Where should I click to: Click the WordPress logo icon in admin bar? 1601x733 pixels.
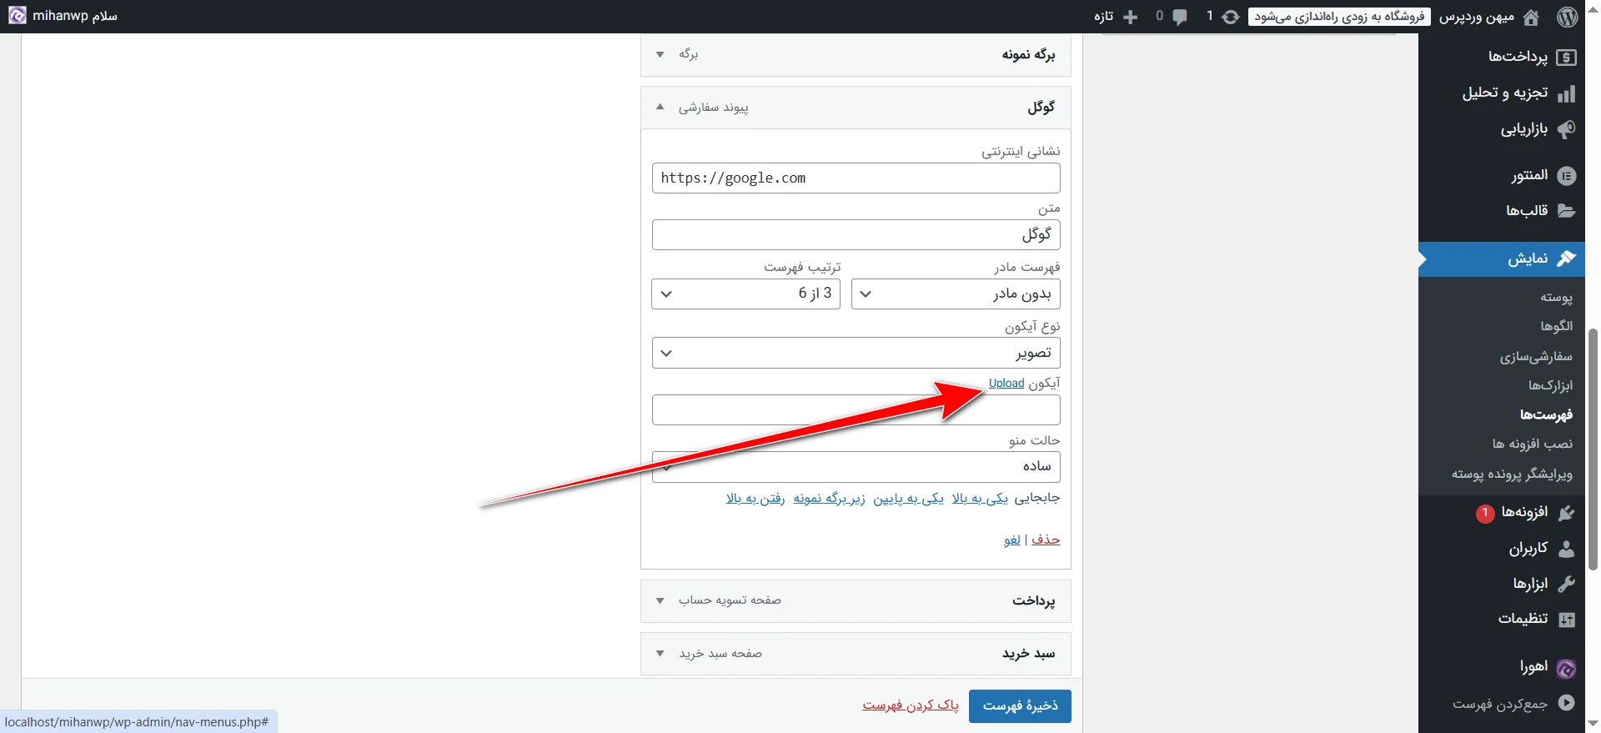(x=1568, y=17)
